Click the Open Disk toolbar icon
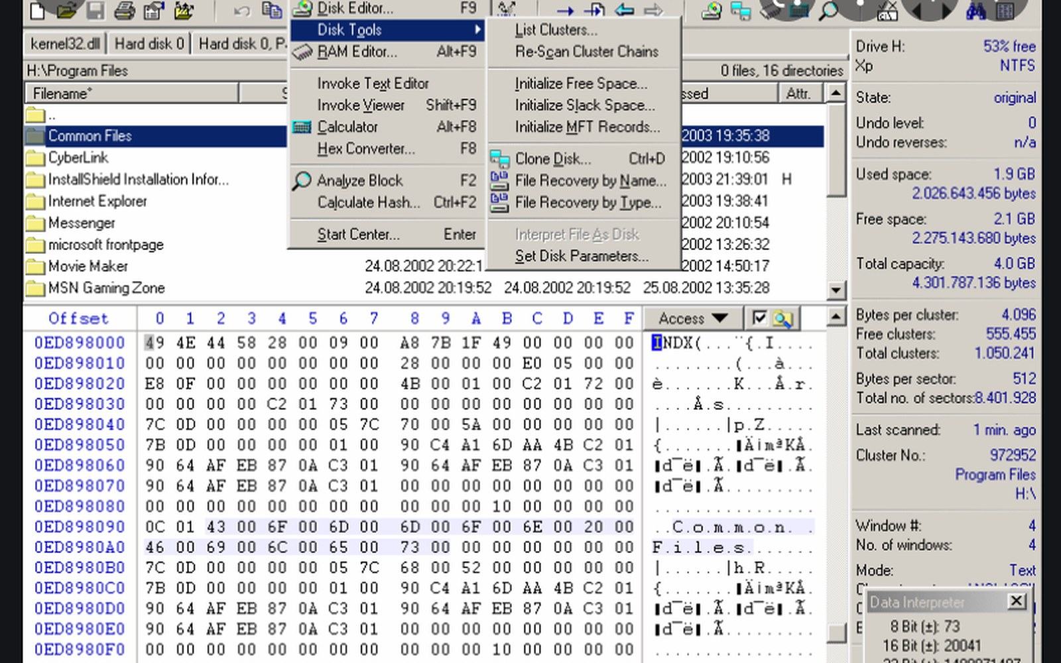This screenshot has height=663, width=1061. (x=711, y=10)
